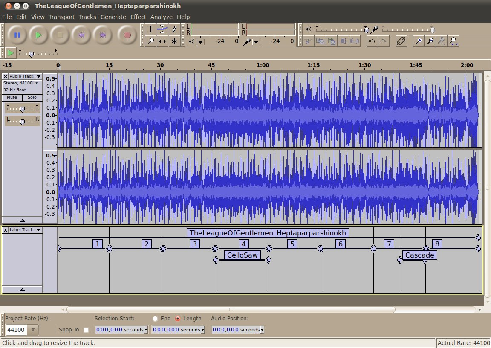The width and height of the screenshot is (491, 348).
Task: Click the Fit Project zoom icon
Action: click(x=453, y=41)
